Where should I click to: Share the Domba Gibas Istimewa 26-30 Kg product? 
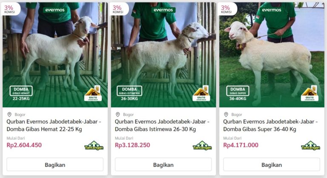(163, 165)
